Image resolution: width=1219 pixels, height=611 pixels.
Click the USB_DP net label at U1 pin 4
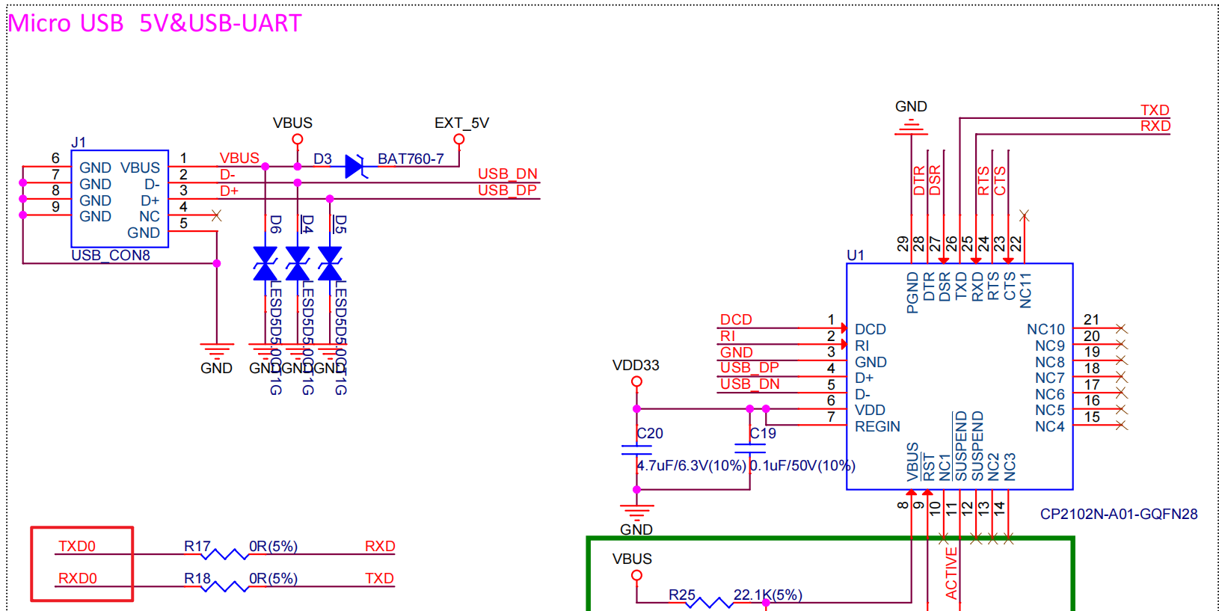pyautogui.click(x=749, y=367)
